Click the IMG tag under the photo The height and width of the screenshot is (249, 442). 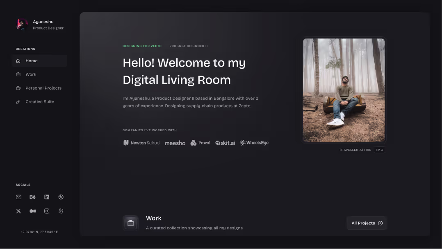coord(379,150)
